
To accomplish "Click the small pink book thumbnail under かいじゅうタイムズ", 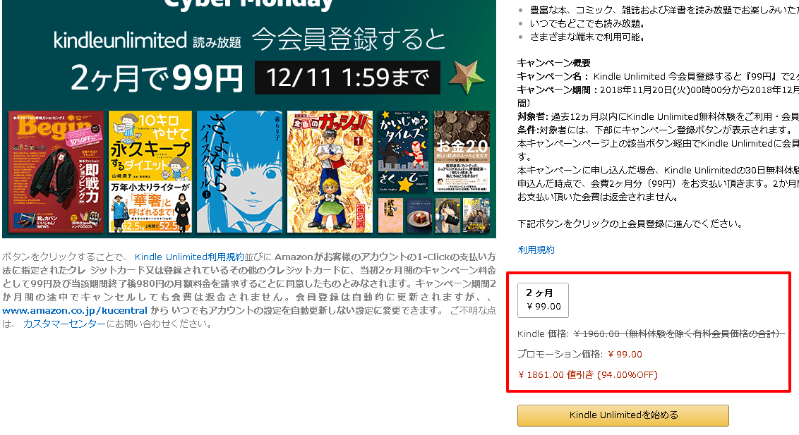I will coord(390,215).
